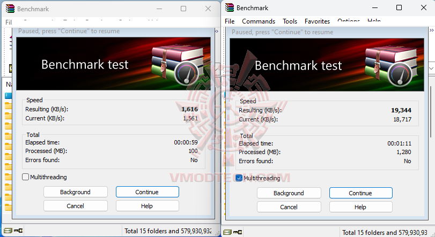
Task: Open Favorites menu in right window
Action: coord(317,21)
